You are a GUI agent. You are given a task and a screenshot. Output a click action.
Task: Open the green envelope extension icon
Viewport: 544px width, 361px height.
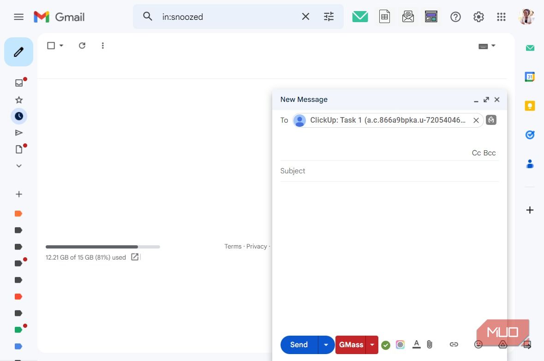point(360,16)
